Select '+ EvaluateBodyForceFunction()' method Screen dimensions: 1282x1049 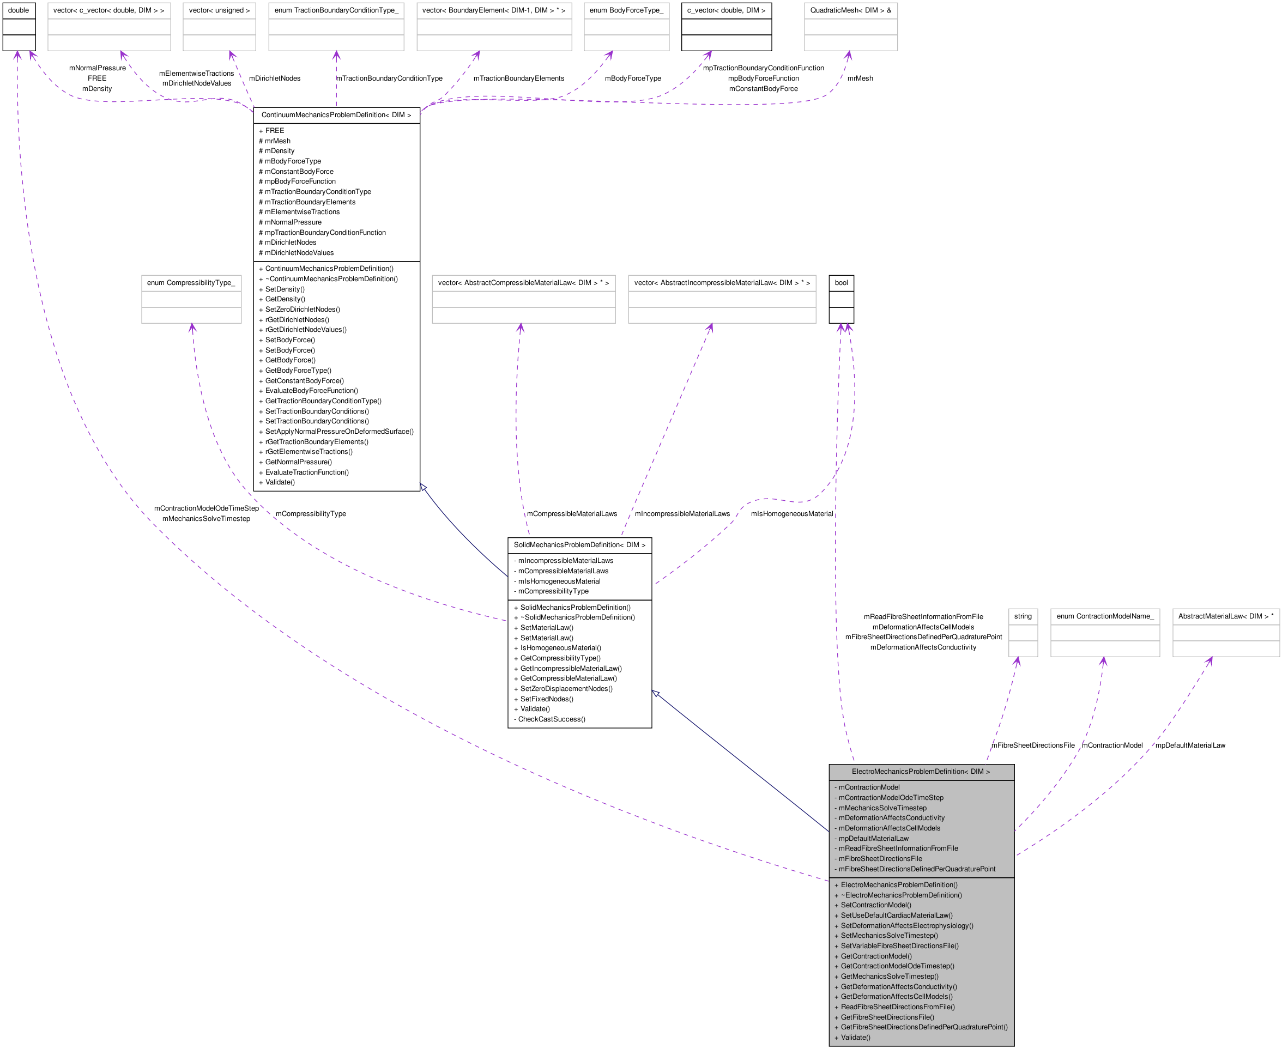click(309, 391)
